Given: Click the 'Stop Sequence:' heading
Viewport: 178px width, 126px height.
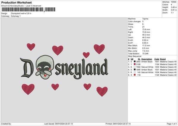Looking at the screenshot, I should [x=135, y=56].
